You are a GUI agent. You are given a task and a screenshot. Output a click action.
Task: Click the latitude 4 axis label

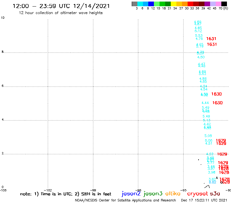2,120
